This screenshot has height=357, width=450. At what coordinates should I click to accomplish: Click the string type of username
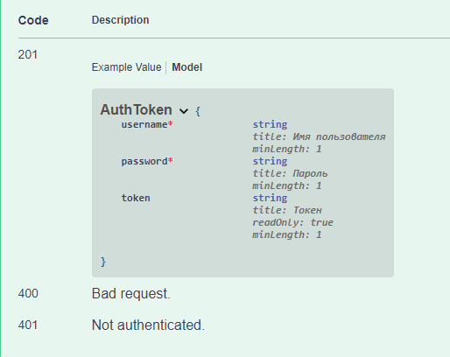tap(270, 124)
